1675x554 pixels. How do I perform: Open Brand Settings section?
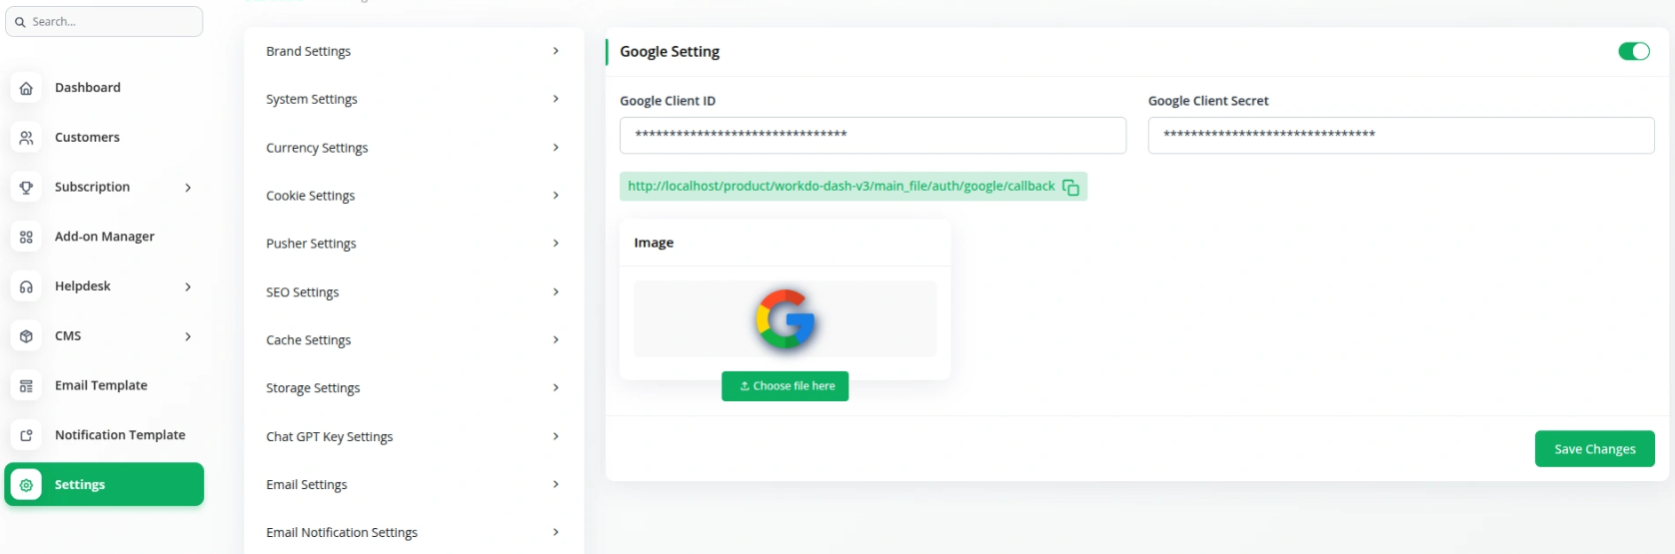click(x=412, y=51)
